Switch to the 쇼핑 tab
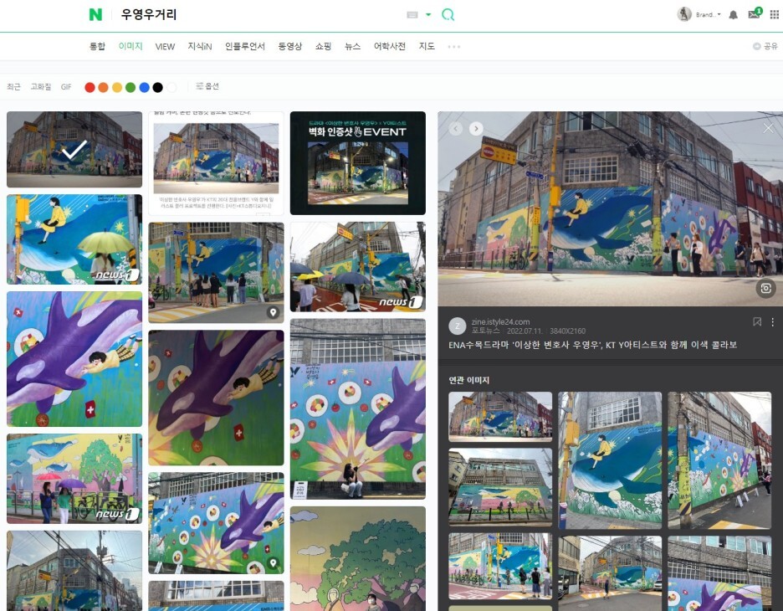This screenshot has width=783, height=611. (x=323, y=47)
